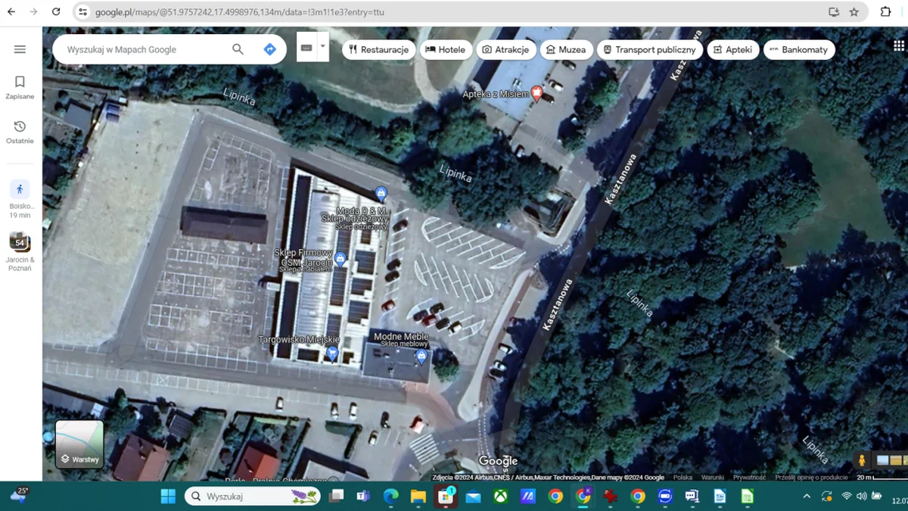The height and width of the screenshot is (511, 908).
Task: Click the magnifier search icon in Maps
Action: (x=238, y=49)
